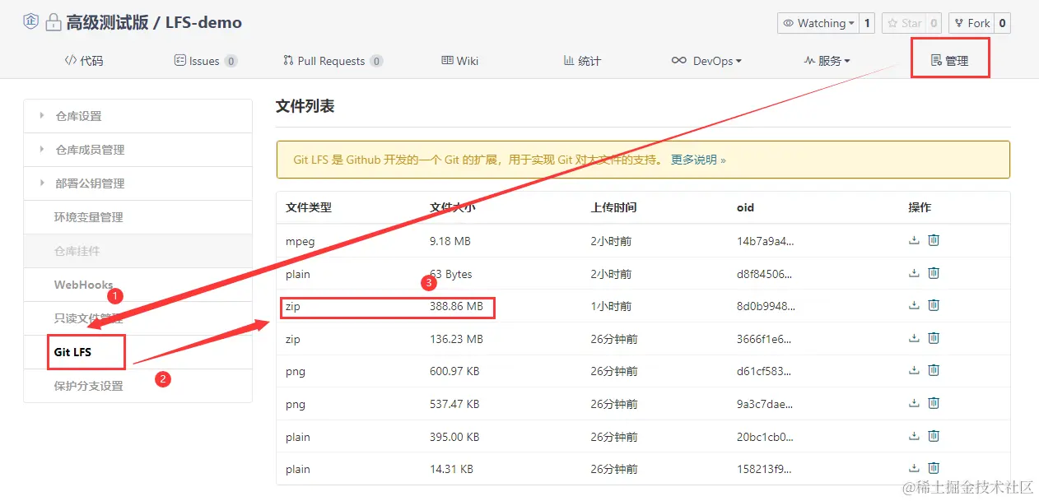Open 仓库挂件 in sidebar
Screen dimensions: 1039x501
click(x=137, y=251)
